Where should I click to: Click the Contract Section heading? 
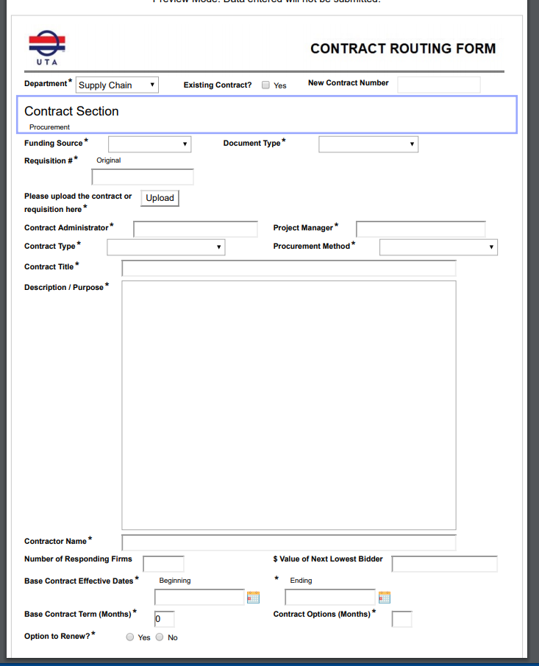coord(71,111)
